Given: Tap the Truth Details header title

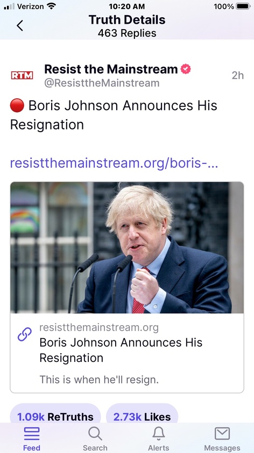Looking at the screenshot, I should [x=127, y=19].
